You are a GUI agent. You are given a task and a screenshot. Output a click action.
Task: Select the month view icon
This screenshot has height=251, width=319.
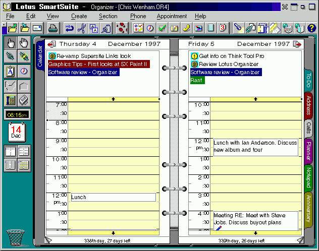(x=24, y=165)
